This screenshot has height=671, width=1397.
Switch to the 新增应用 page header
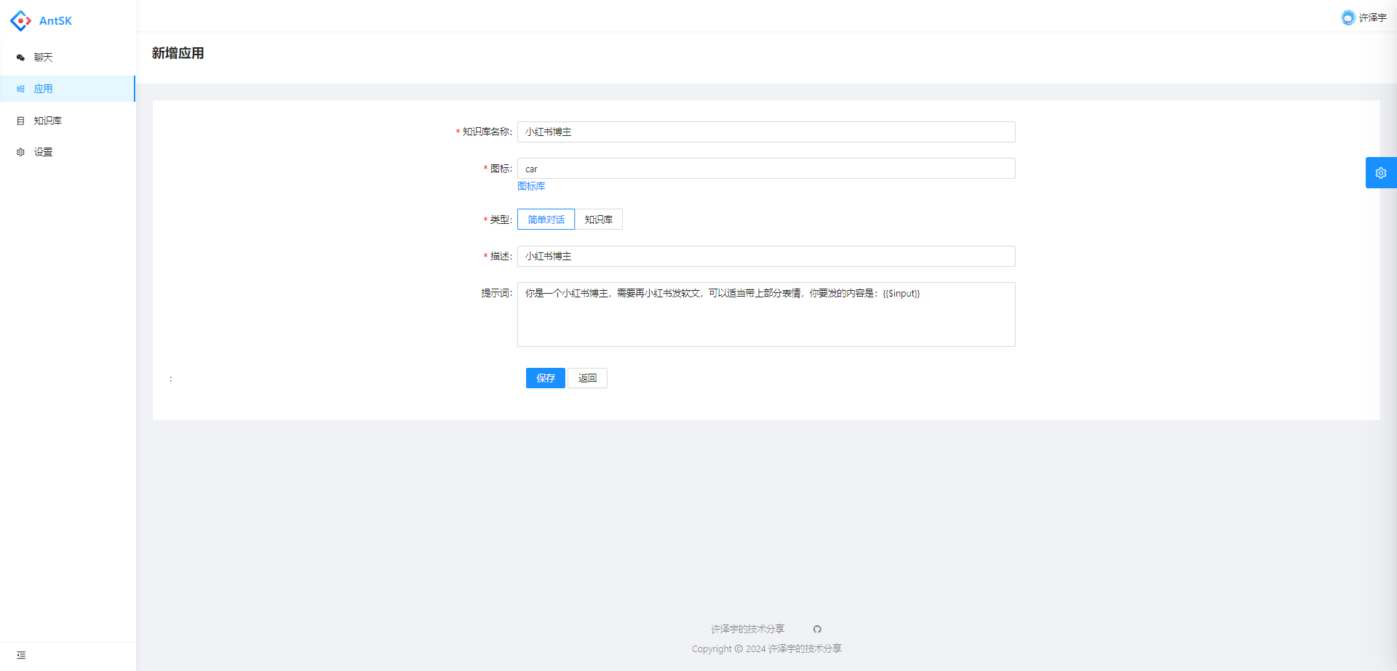178,53
